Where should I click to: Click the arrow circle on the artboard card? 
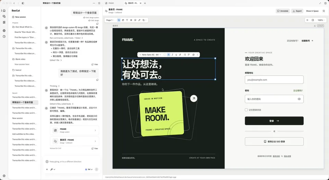194,99
